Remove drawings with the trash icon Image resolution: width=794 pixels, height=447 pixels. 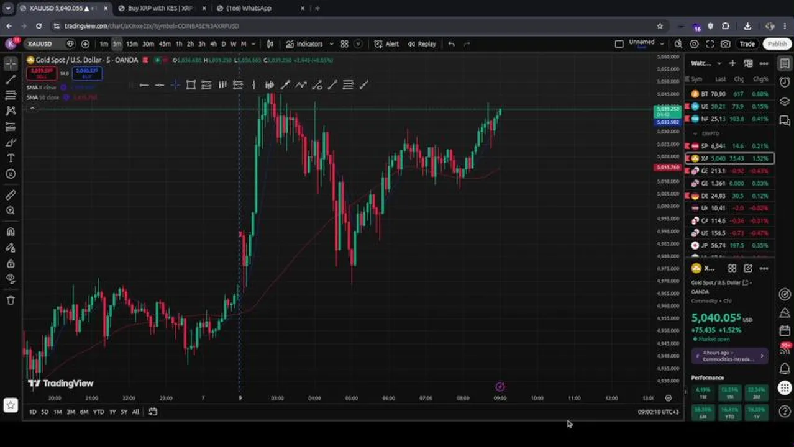(11, 300)
